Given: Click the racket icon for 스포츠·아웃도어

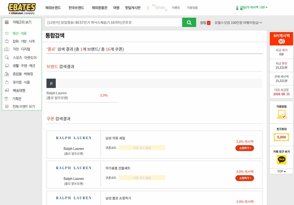Looking at the screenshot, I should click(x=7, y=57).
